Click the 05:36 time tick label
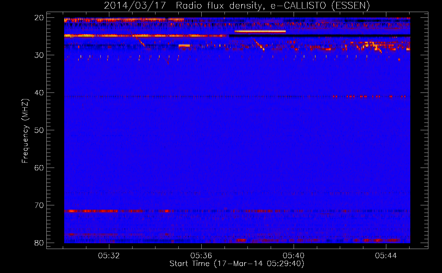442x273 pixels. pos(201,256)
